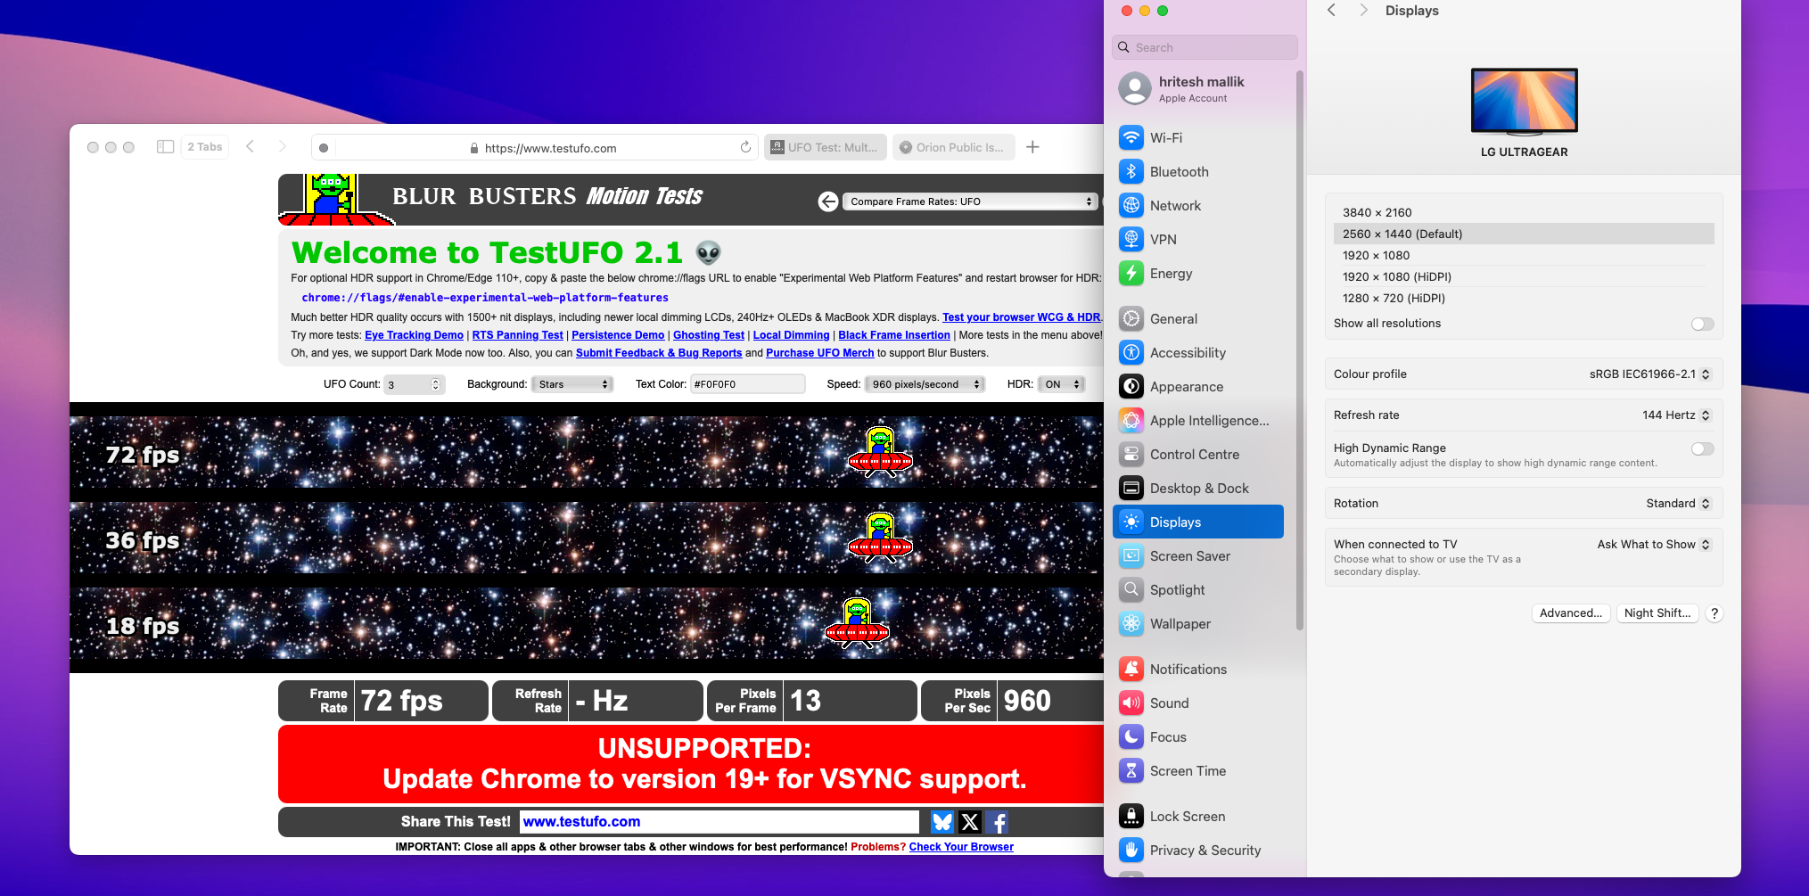
Task: Open Bluetooth settings in sidebar
Action: click(x=1179, y=172)
